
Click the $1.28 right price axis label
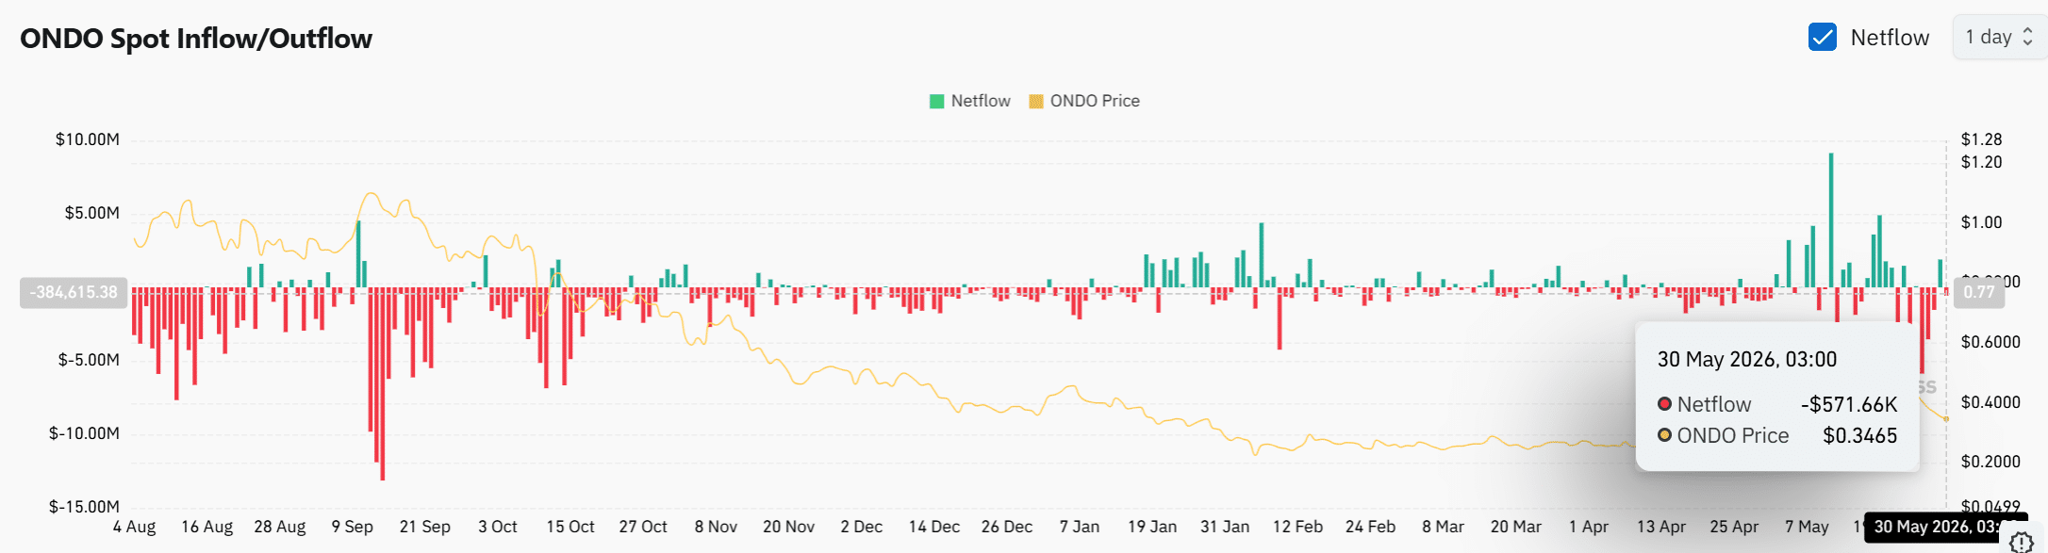tap(1981, 139)
